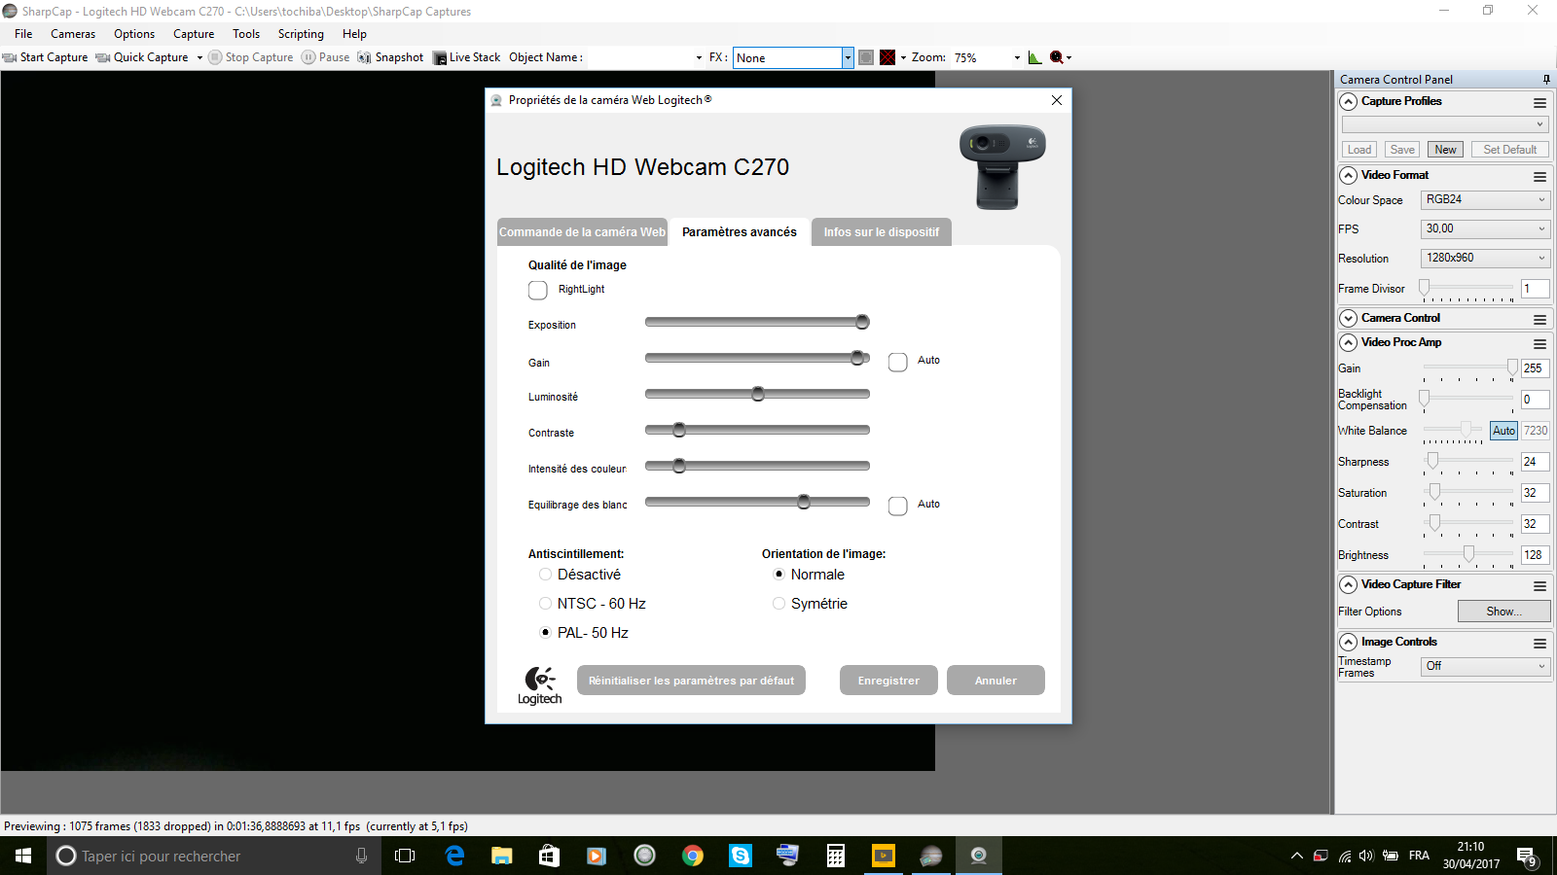Click the Annuler button
Viewport: 1557px width, 875px height.
[996, 681]
